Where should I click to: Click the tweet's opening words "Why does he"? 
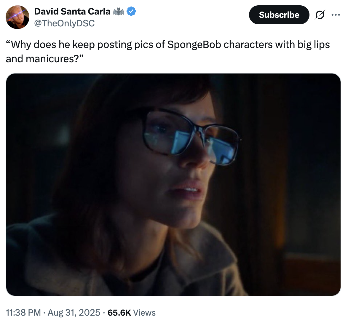pyautogui.click(x=41, y=44)
